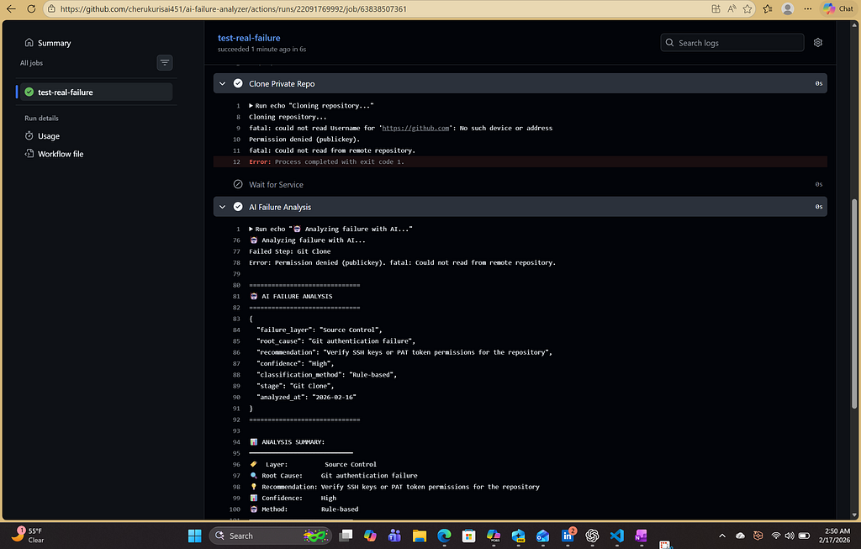Click the test-real-failure heading link
The image size is (861, 549).
[x=249, y=38]
